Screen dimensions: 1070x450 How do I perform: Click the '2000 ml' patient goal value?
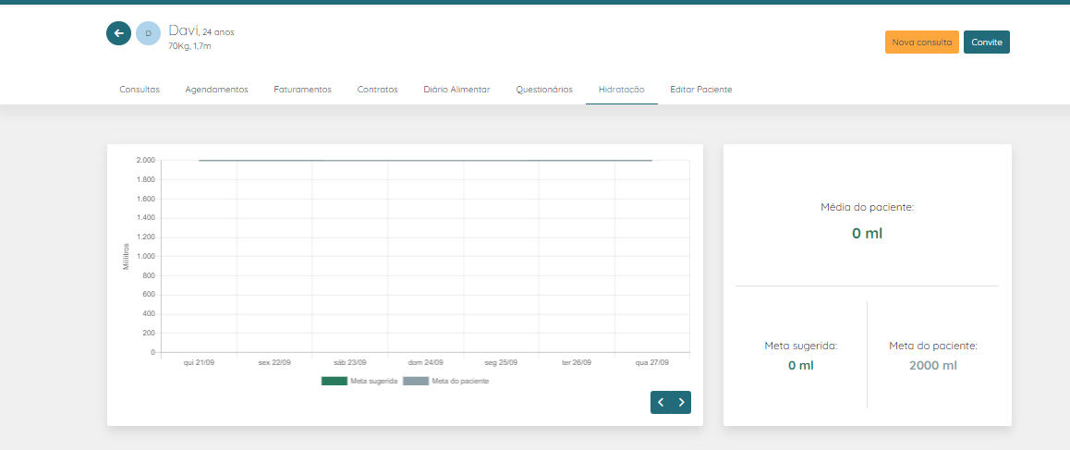click(x=933, y=365)
